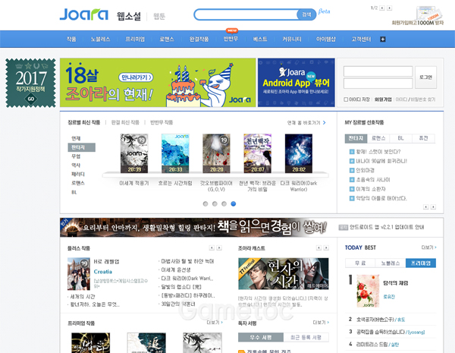Screen dimensions: 455x353
Task: Switch to 노블레스 tab in TODAY BEST
Action: tap(391, 263)
